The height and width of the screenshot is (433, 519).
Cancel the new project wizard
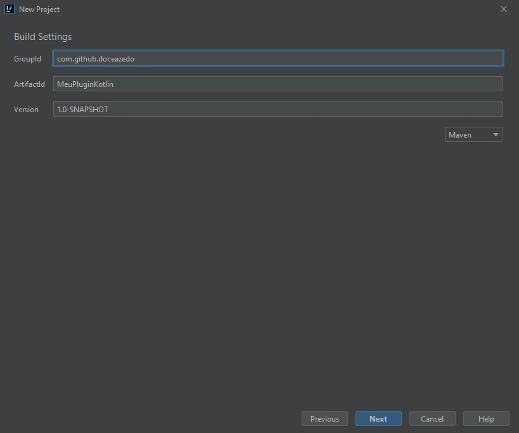click(x=432, y=418)
